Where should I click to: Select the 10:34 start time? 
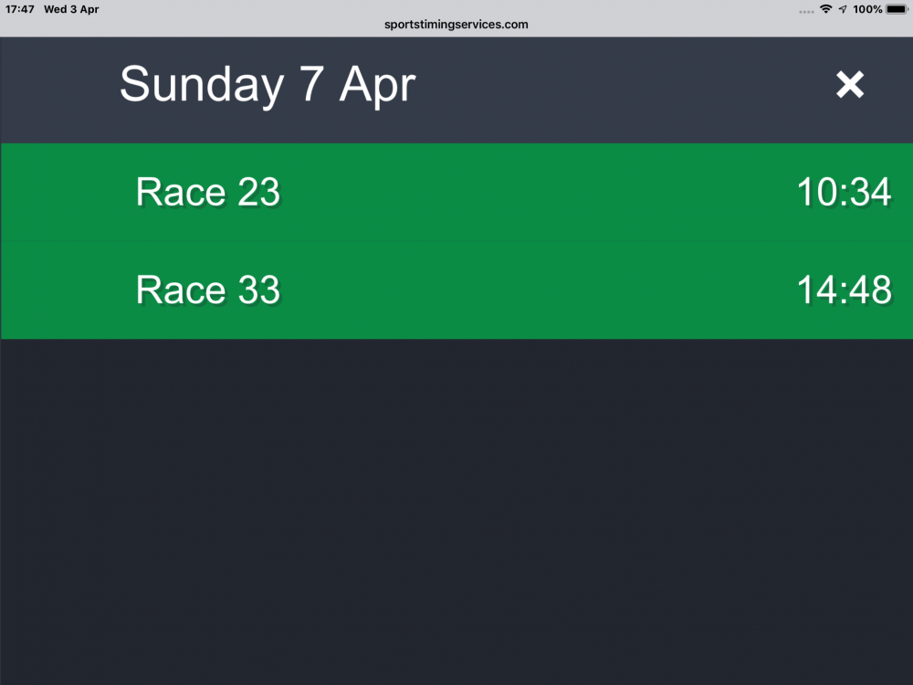[844, 192]
